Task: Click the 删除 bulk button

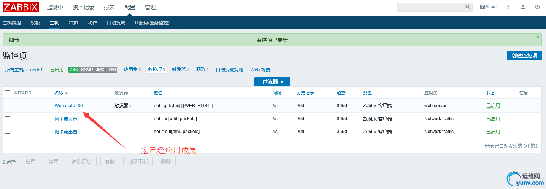Action: 166,162
